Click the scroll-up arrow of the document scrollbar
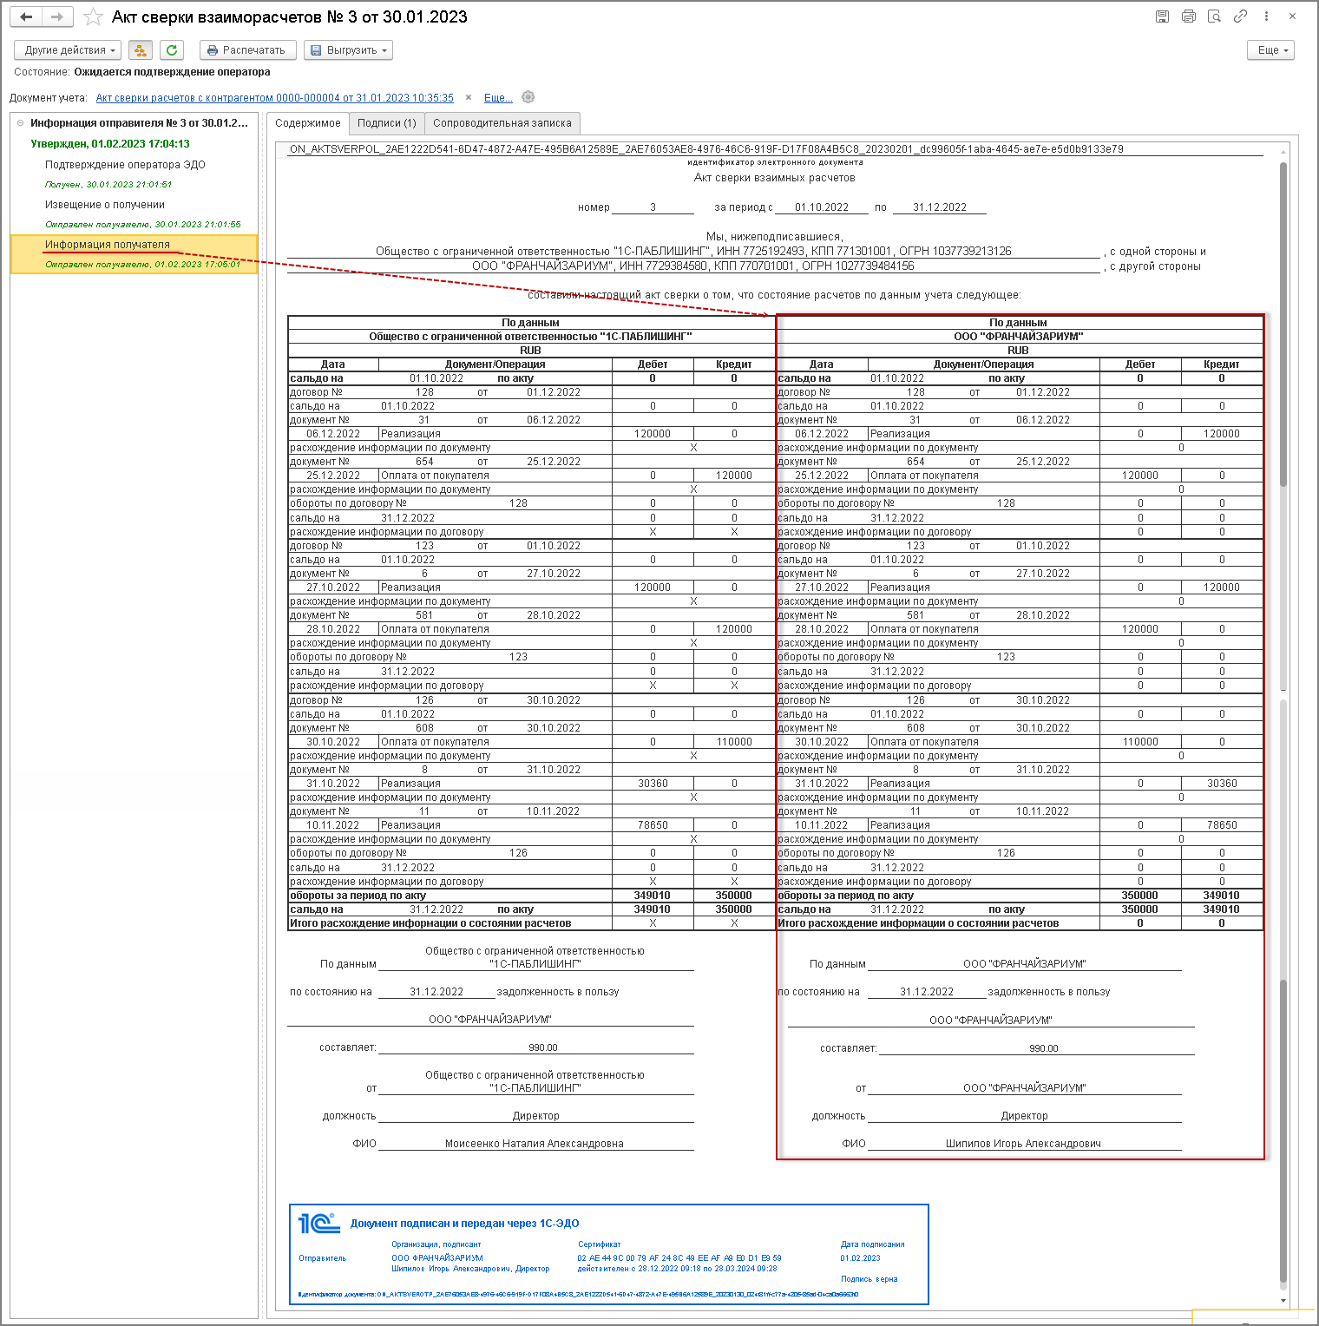Image resolution: width=1319 pixels, height=1326 pixels. coord(1283,153)
